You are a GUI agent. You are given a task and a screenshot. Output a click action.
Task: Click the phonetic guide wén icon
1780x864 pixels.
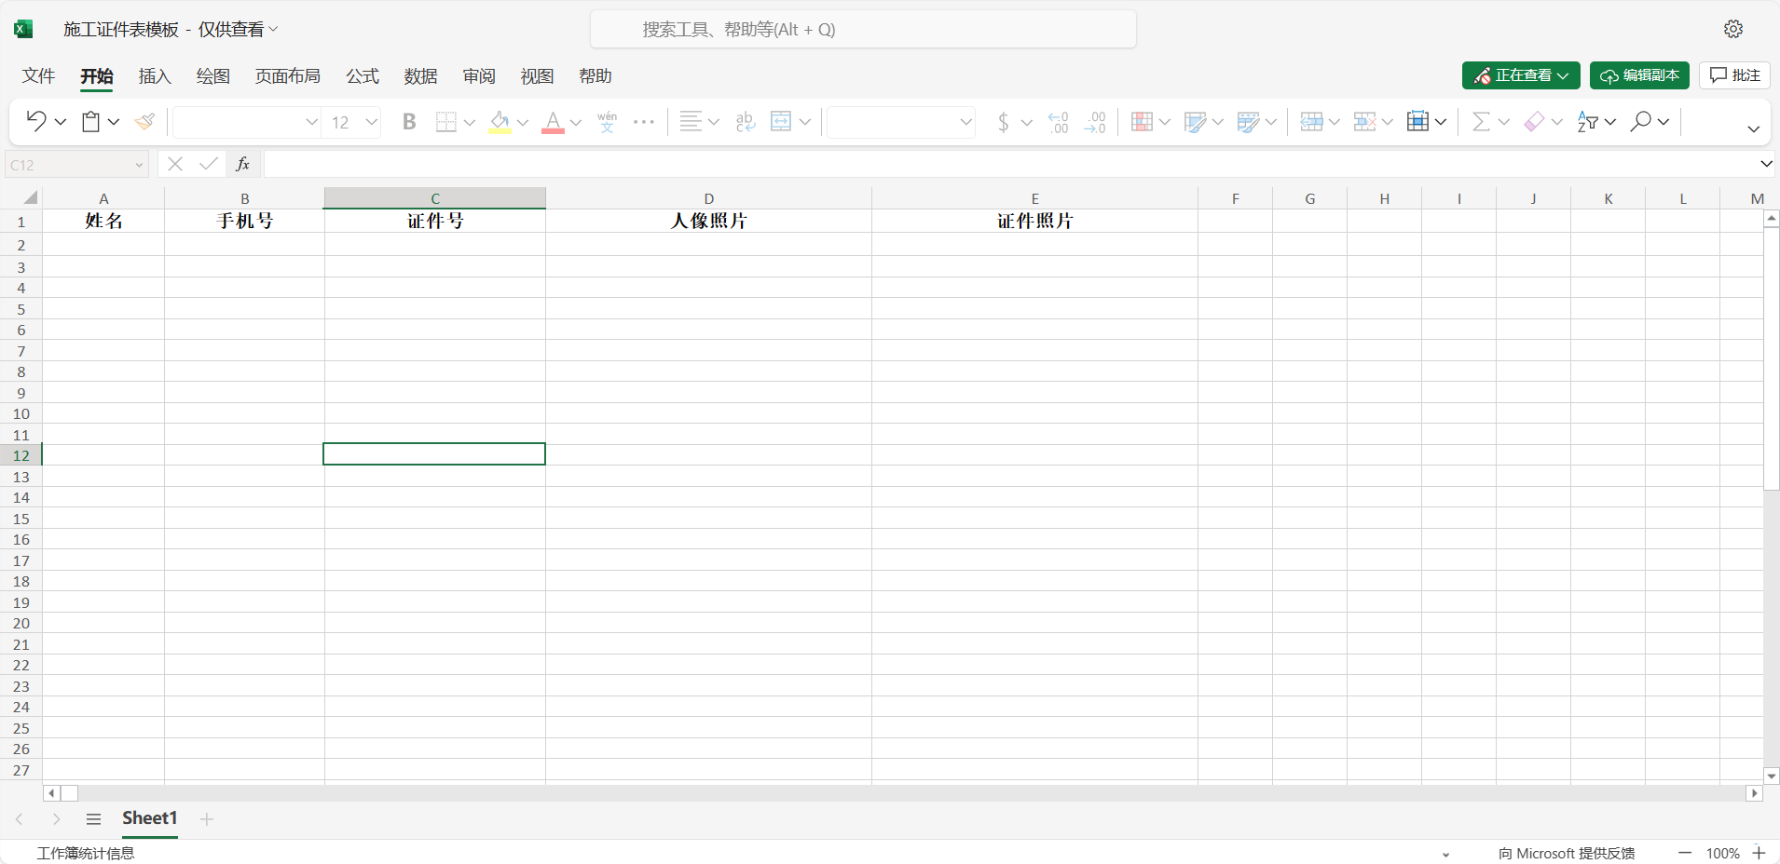[607, 121]
